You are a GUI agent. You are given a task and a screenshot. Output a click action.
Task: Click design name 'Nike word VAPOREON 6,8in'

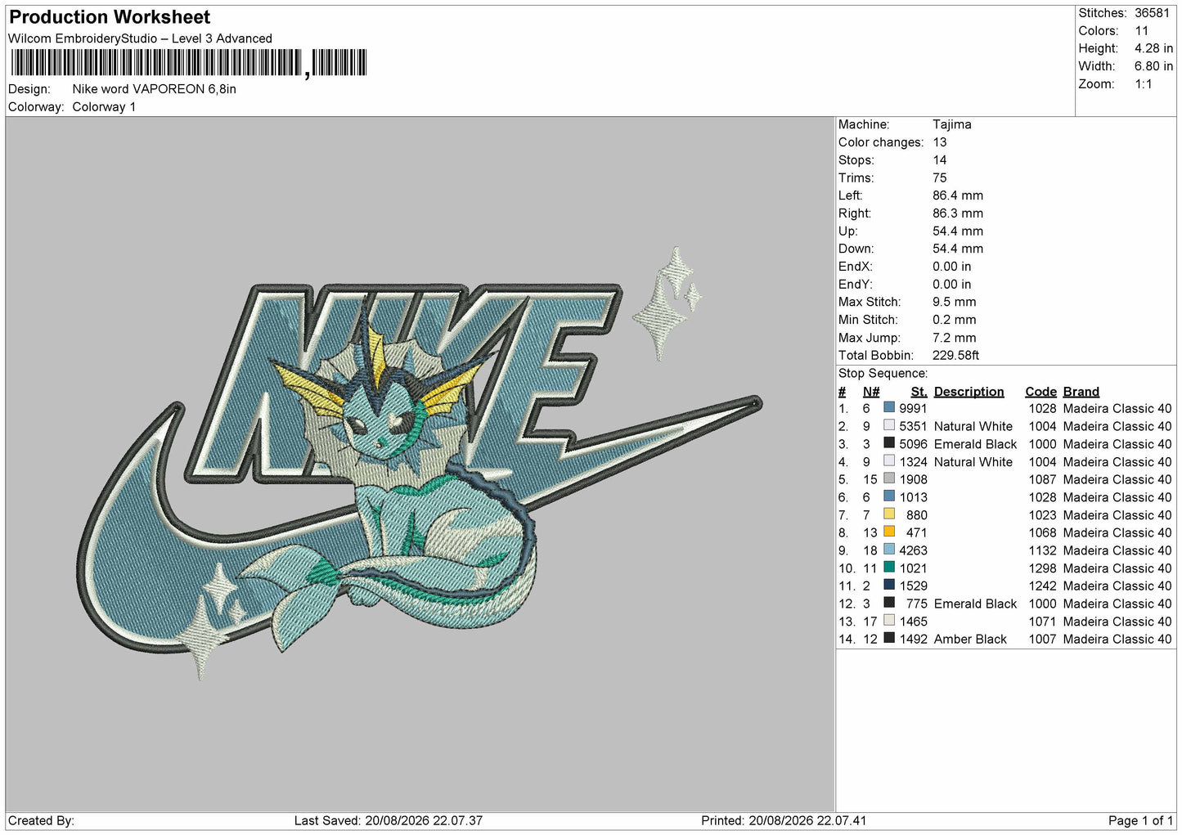155,89
